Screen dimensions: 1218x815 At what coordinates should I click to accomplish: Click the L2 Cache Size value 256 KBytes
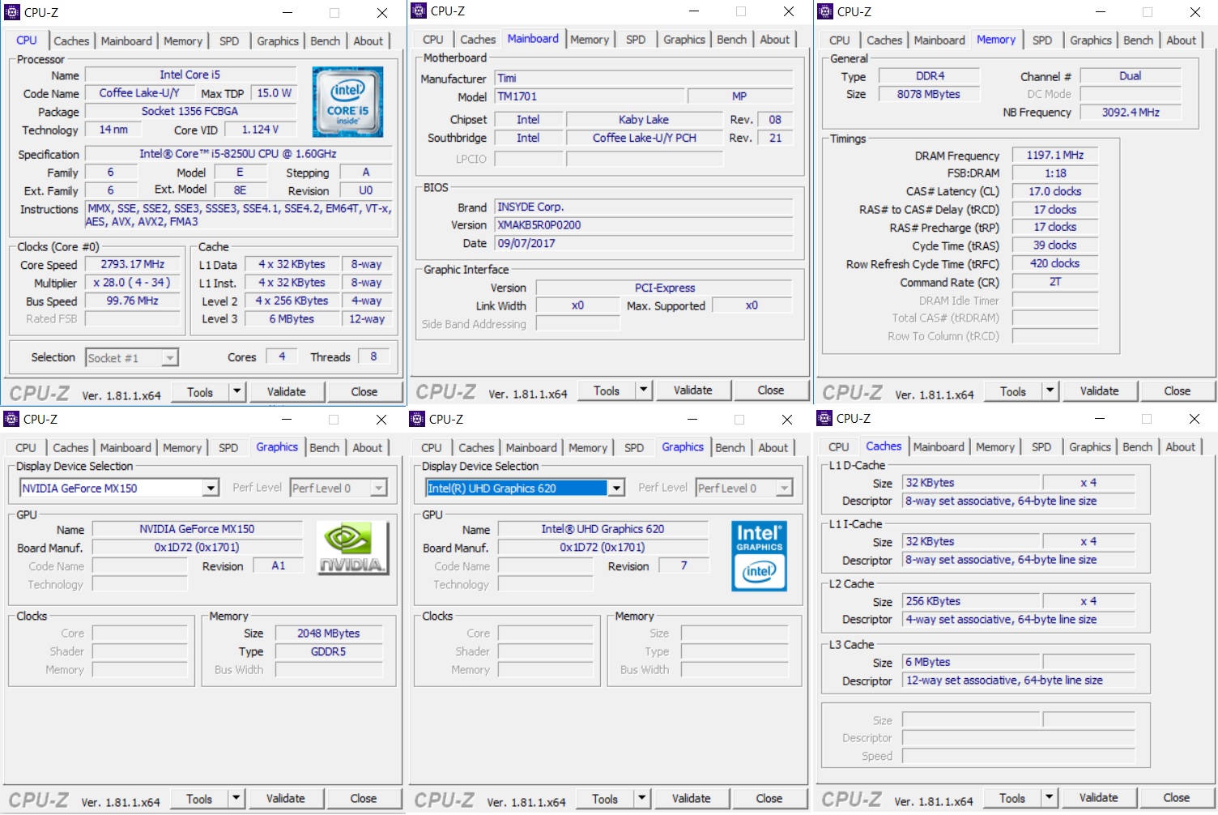point(971,601)
